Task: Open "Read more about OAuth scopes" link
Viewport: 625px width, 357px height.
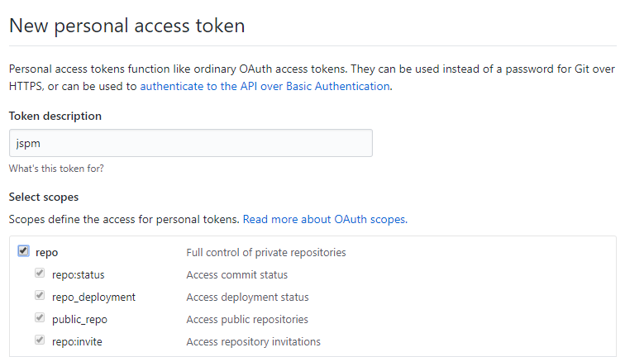Action: (324, 220)
